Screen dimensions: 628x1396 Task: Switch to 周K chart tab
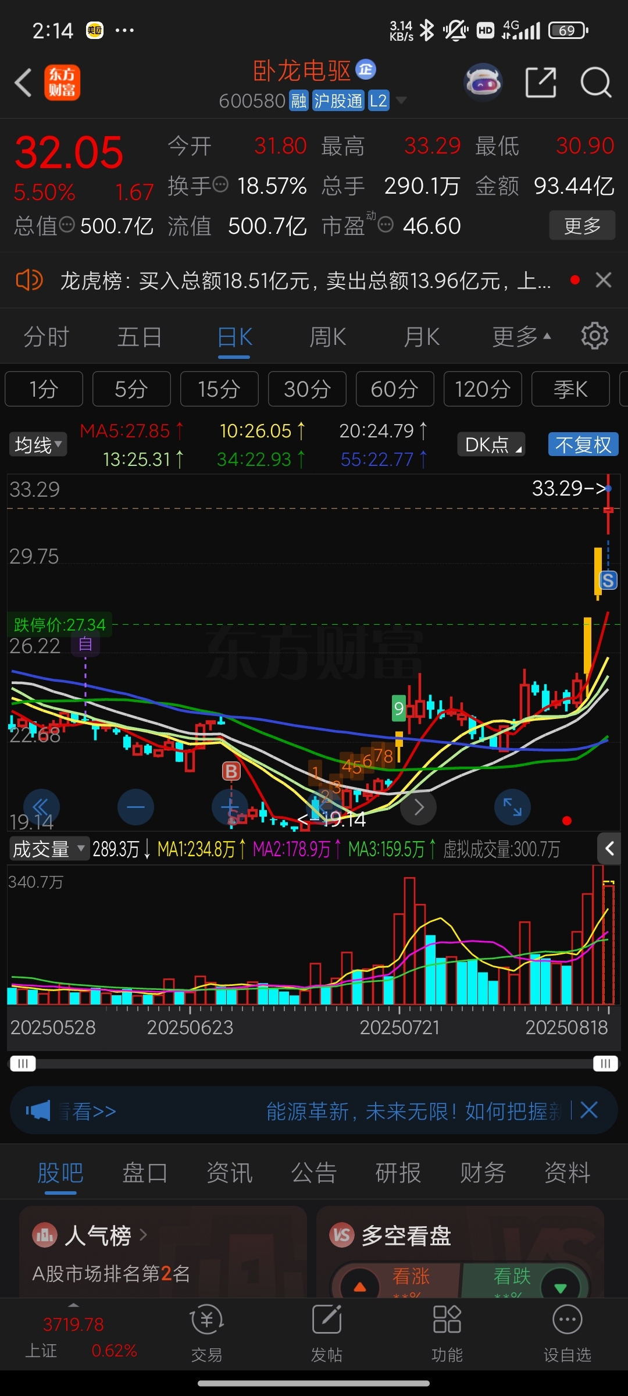point(328,337)
